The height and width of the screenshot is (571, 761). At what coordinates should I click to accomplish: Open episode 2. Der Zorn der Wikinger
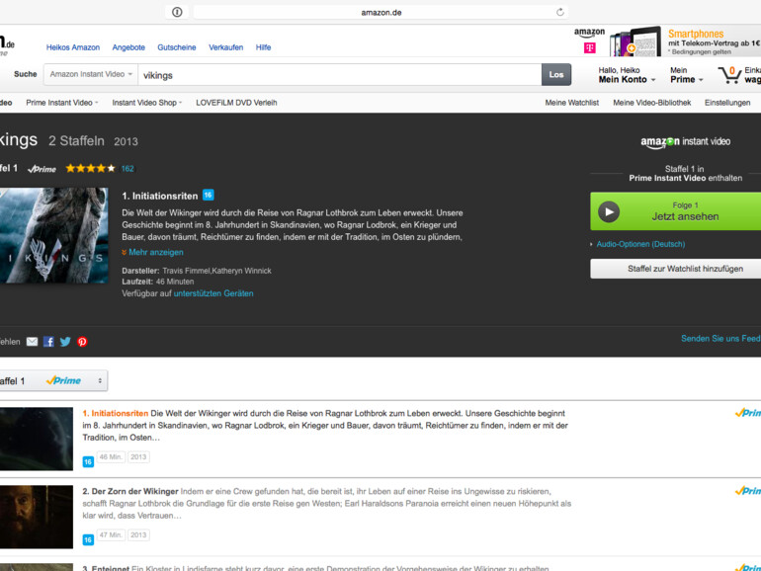click(x=130, y=491)
